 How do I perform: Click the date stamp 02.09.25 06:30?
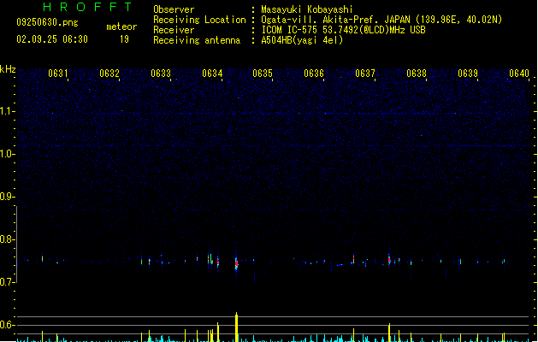click(52, 39)
